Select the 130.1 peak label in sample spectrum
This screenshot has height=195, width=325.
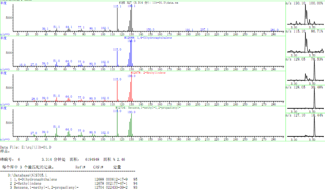[131, 6]
